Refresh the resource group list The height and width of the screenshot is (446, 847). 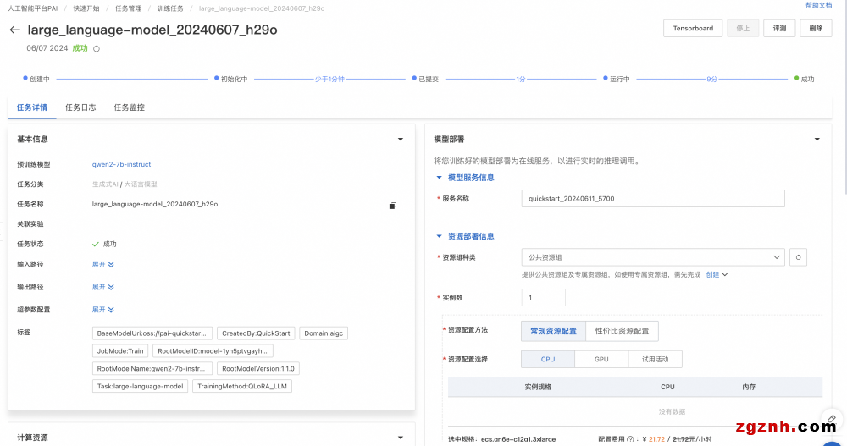click(x=798, y=257)
